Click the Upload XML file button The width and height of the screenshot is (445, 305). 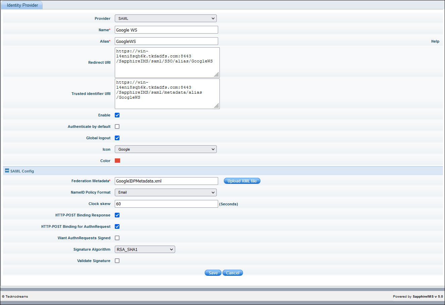[242, 181]
